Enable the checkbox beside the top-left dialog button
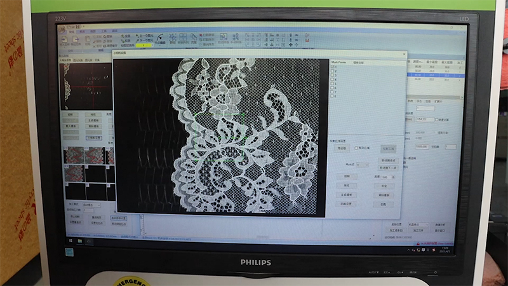Viewport: 508px width, 286px height. point(356,147)
